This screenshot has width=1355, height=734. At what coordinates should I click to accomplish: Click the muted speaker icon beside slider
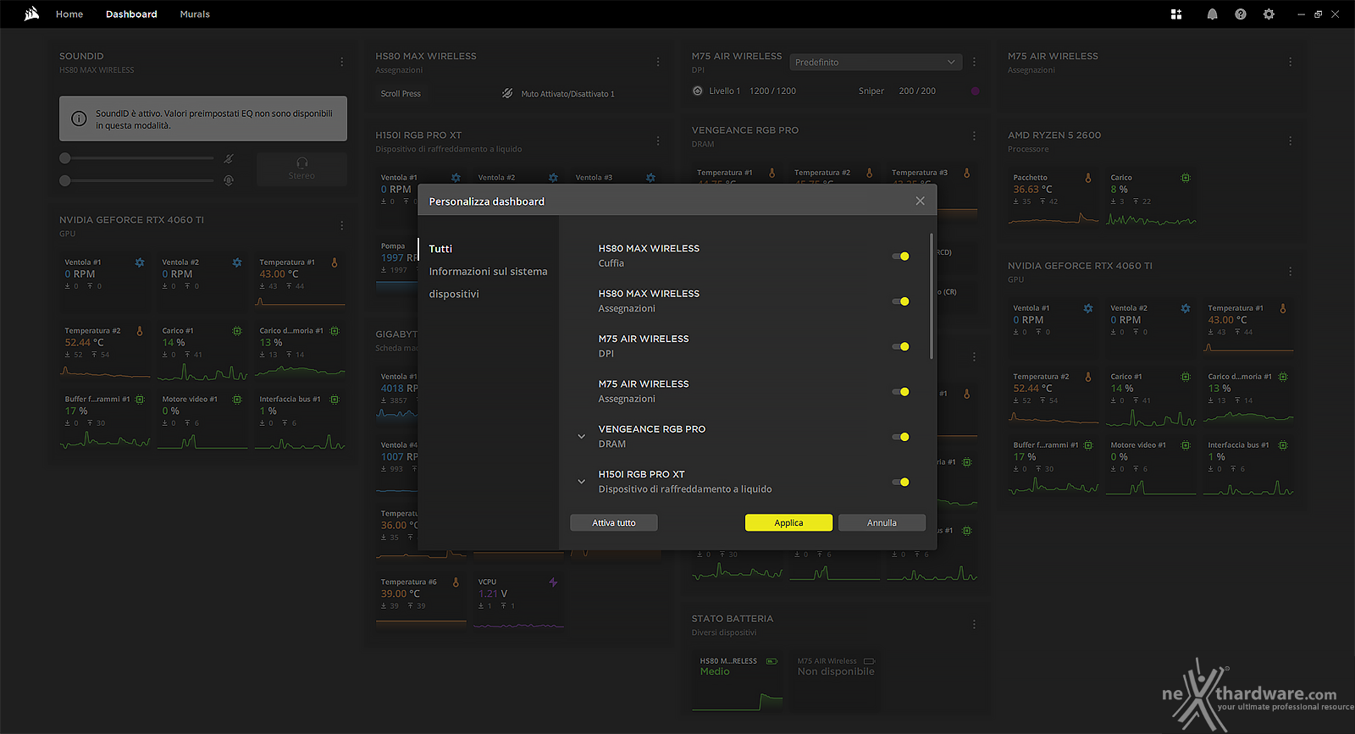click(229, 158)
